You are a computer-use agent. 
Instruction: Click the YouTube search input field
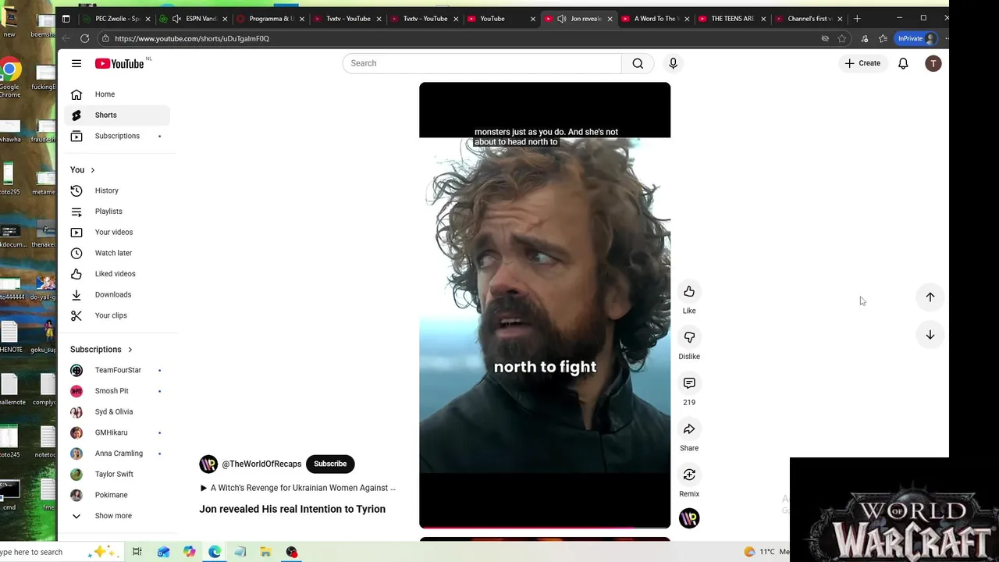tap(482, 63)
